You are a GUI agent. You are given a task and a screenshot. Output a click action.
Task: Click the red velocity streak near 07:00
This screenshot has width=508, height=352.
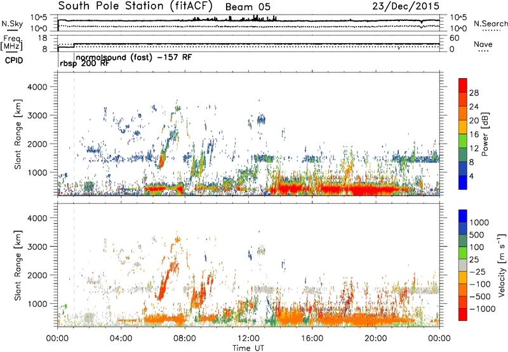click(164, 282)
